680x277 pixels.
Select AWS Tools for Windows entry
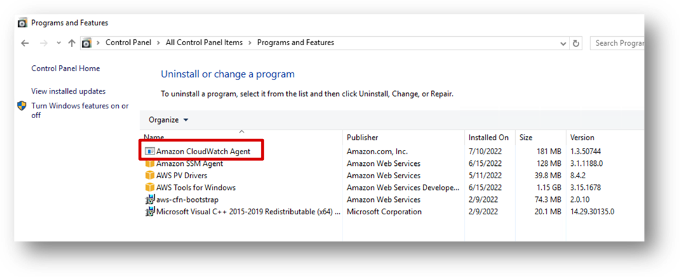click(x=196, y=188)
